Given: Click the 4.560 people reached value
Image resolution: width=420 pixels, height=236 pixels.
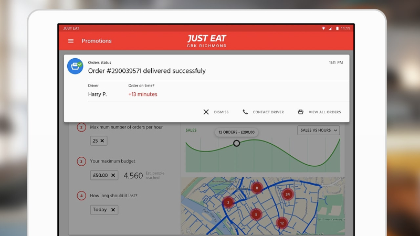Looking at the screenshot, I should pyautogui.click(x=133, y=176).
